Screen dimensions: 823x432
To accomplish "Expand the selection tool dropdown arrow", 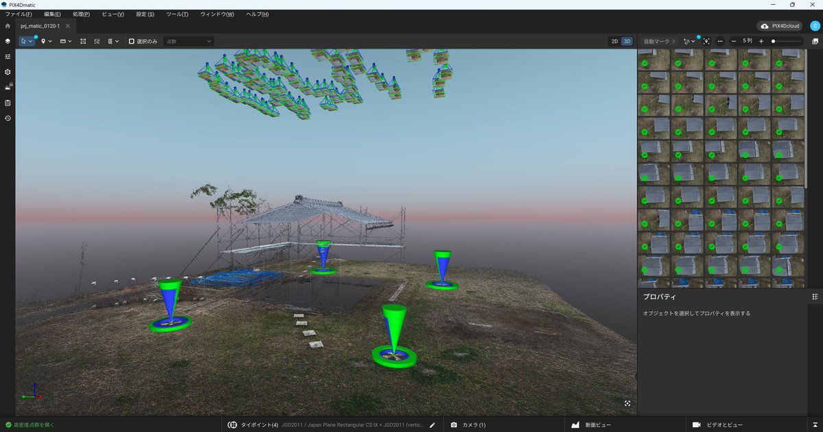I will click(x=31, y=41).
